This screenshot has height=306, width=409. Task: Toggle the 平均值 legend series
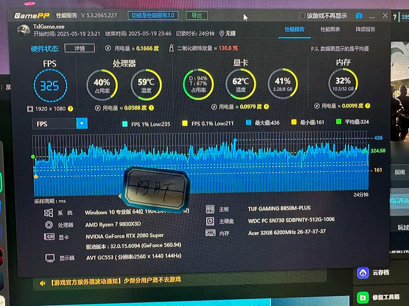coord(338,122)
